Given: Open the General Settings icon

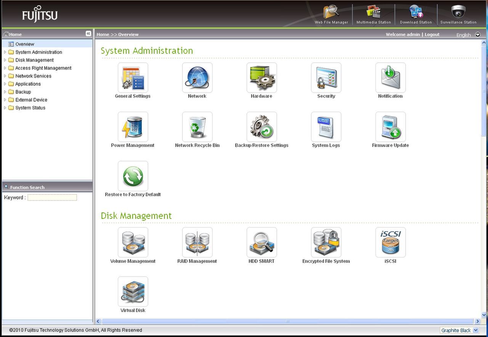Looking at the screenshot, I should coord(133,78).
